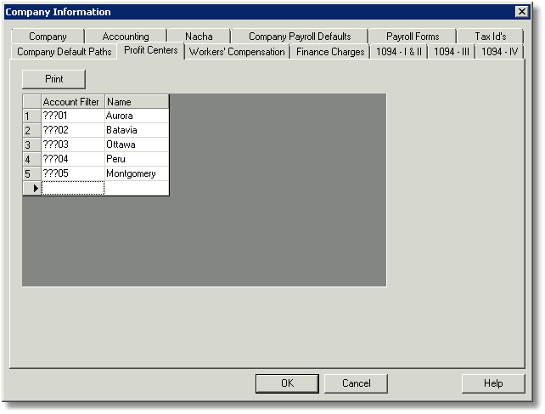
Task: Select the Montgomery name cell
Action: pyautogui.click(x=137, y=173)
